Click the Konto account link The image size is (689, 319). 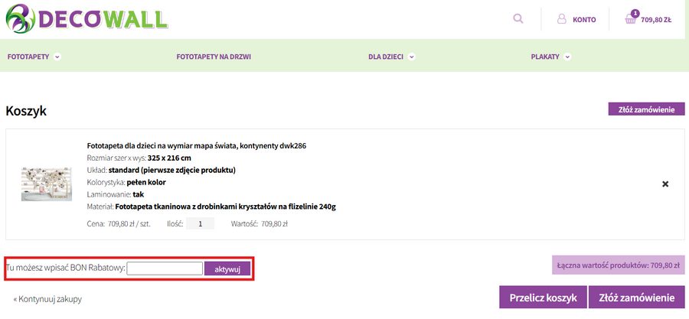[x=584, y=20]
